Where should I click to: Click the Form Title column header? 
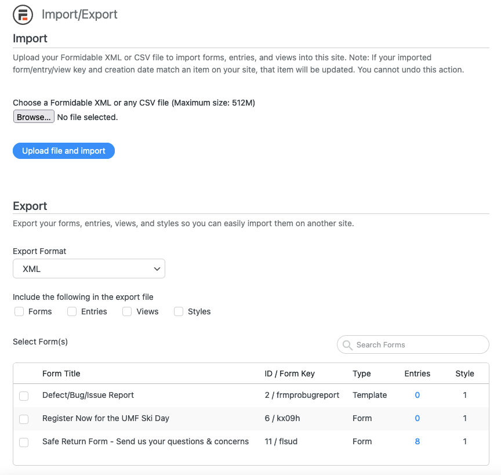coord(61,374)
